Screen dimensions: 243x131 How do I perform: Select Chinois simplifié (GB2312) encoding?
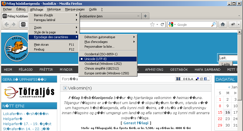pyautogui.click(x=108, y=68)
